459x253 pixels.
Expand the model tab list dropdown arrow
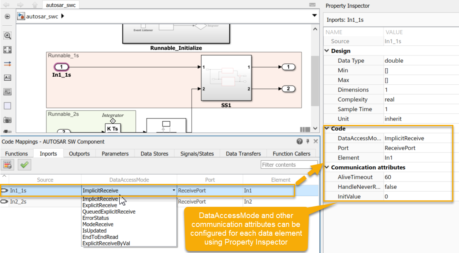(x=314, y=16)
